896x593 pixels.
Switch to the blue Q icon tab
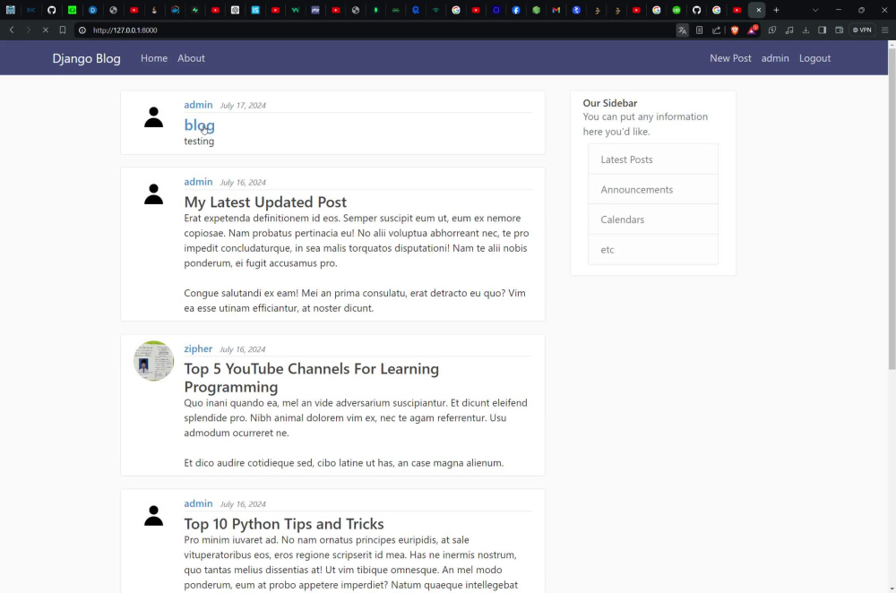(416, 10)
